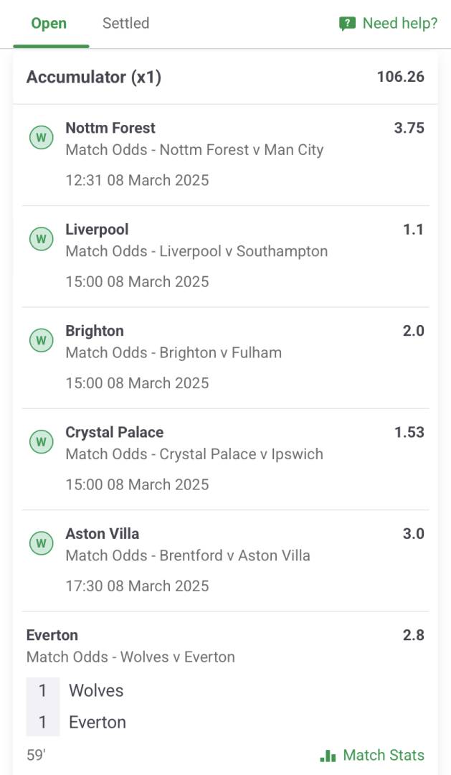
Task: Click the accumulator total odds 106.26
Action: 400,77
